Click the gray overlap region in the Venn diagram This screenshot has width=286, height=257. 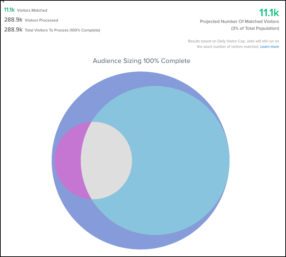click(x=107, y=160)
